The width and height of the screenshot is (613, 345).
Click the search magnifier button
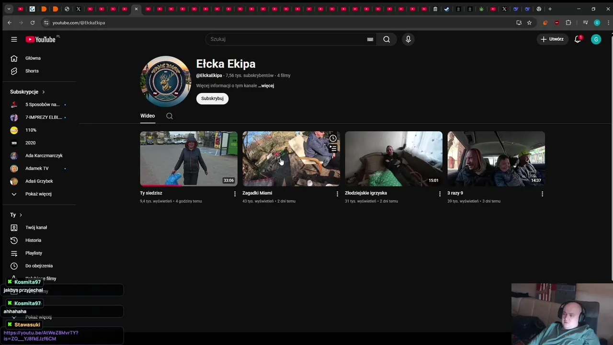386,39
